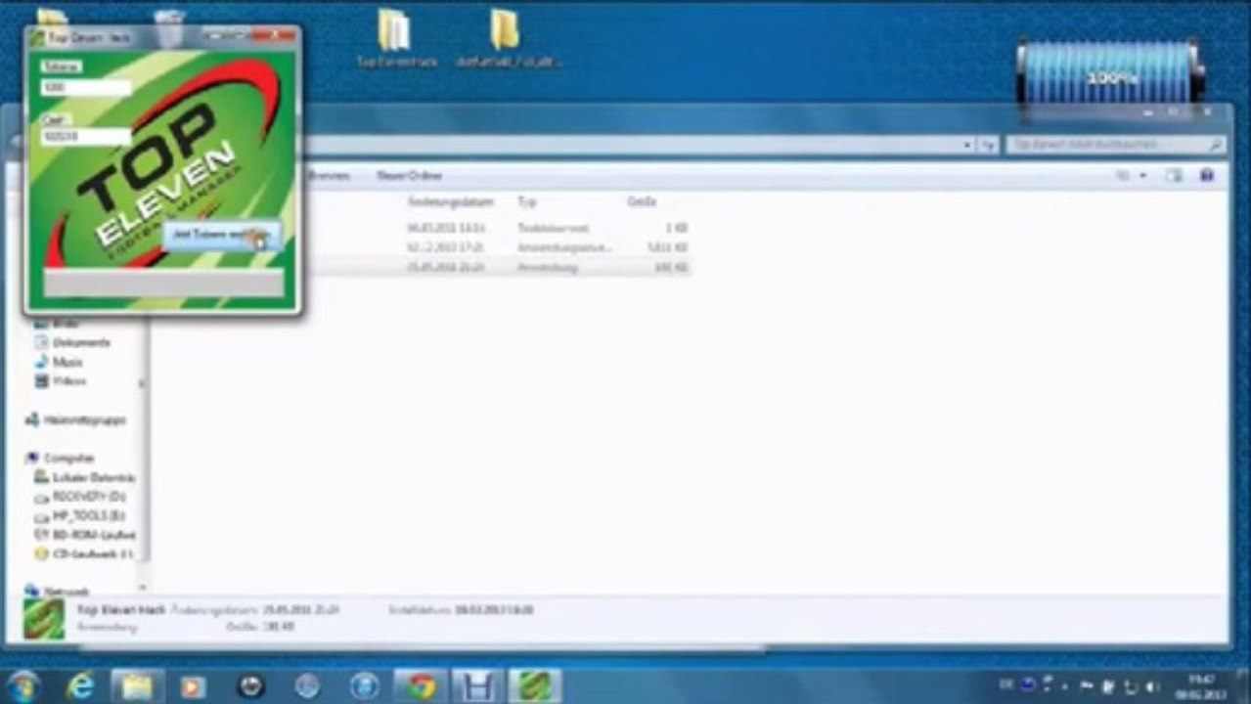
Task: Select the file row with type Anwendung
Action: pos(423,267)
